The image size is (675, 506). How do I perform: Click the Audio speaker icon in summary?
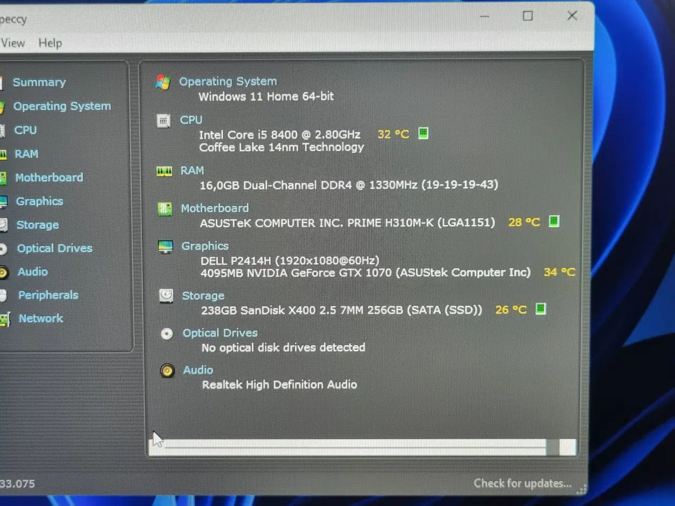tap(167, 371)
